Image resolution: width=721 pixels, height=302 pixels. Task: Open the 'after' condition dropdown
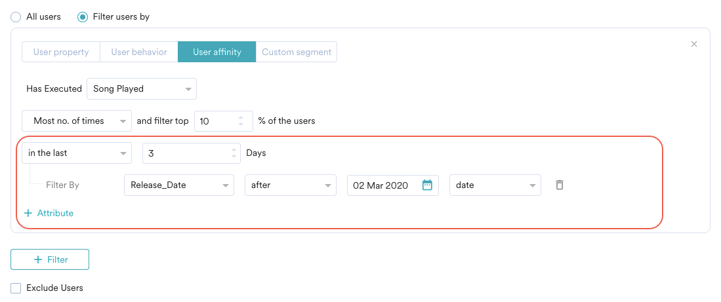tap(290, 185)
